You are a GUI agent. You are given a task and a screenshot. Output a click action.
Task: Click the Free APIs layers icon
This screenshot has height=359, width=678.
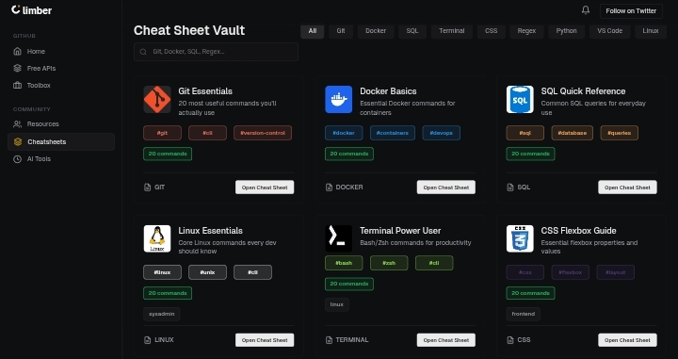coord(17,69)
